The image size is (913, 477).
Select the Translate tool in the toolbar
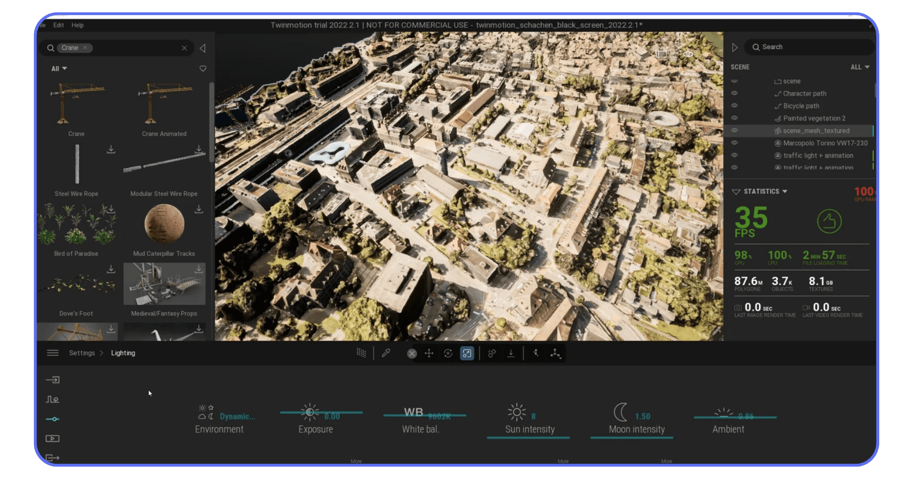pos(428,353)
